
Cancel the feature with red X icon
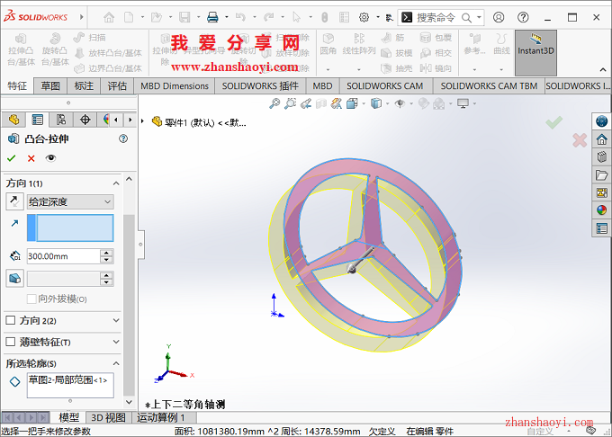click(31, 158)
